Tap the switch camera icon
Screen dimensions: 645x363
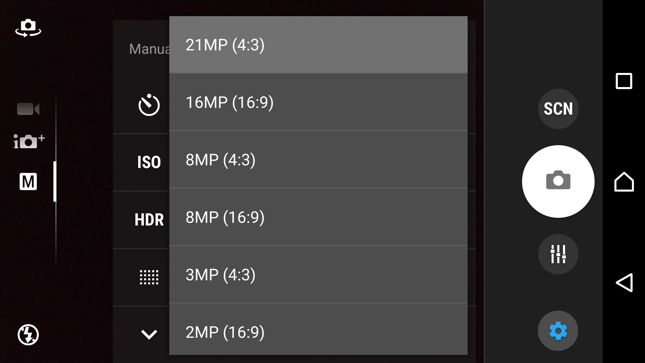tap(28, 28)
